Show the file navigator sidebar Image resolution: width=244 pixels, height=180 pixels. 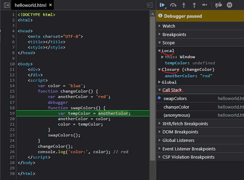(x=6, y=5)
